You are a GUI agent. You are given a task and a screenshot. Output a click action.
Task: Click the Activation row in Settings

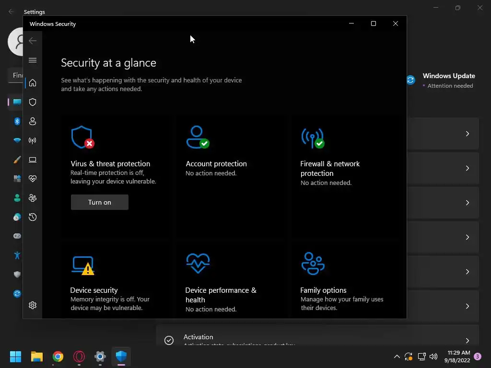[317, 335]
